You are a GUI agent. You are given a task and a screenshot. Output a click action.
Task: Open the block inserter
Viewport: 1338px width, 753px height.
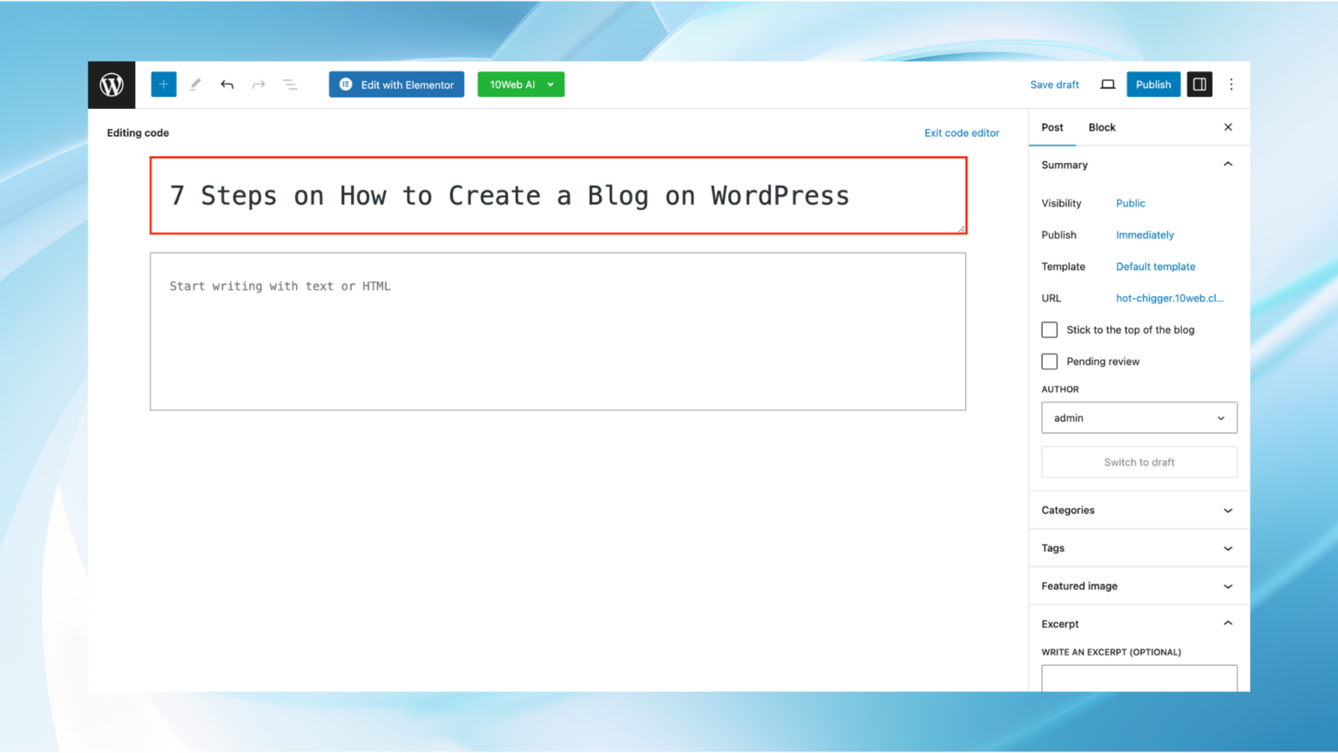[163, 84]
